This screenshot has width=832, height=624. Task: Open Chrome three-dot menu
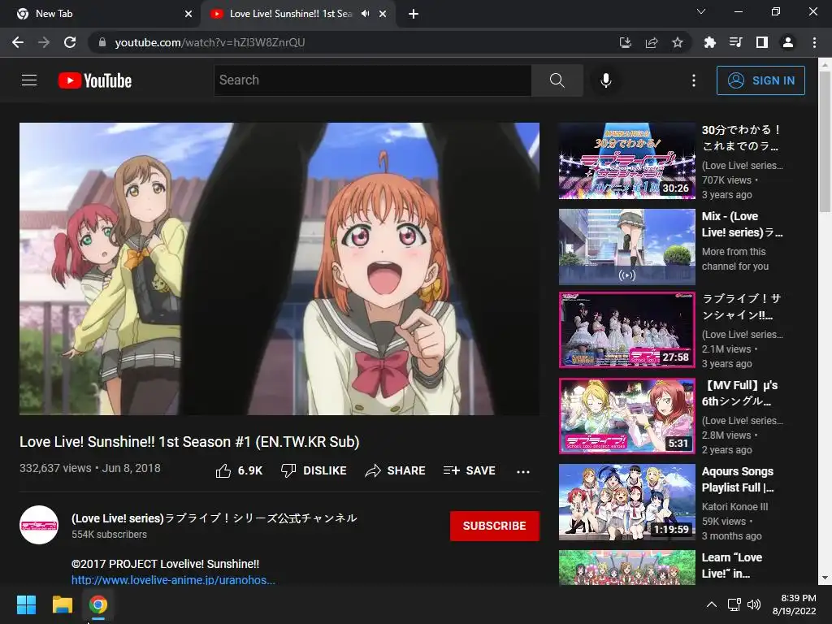tap(814, 42)
